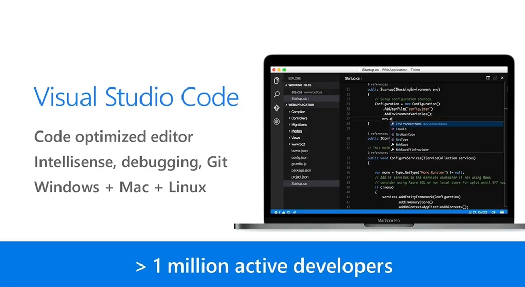Viewport: 525px width, 287px height.
Task: Open project.json file
Action: (299, 177)
